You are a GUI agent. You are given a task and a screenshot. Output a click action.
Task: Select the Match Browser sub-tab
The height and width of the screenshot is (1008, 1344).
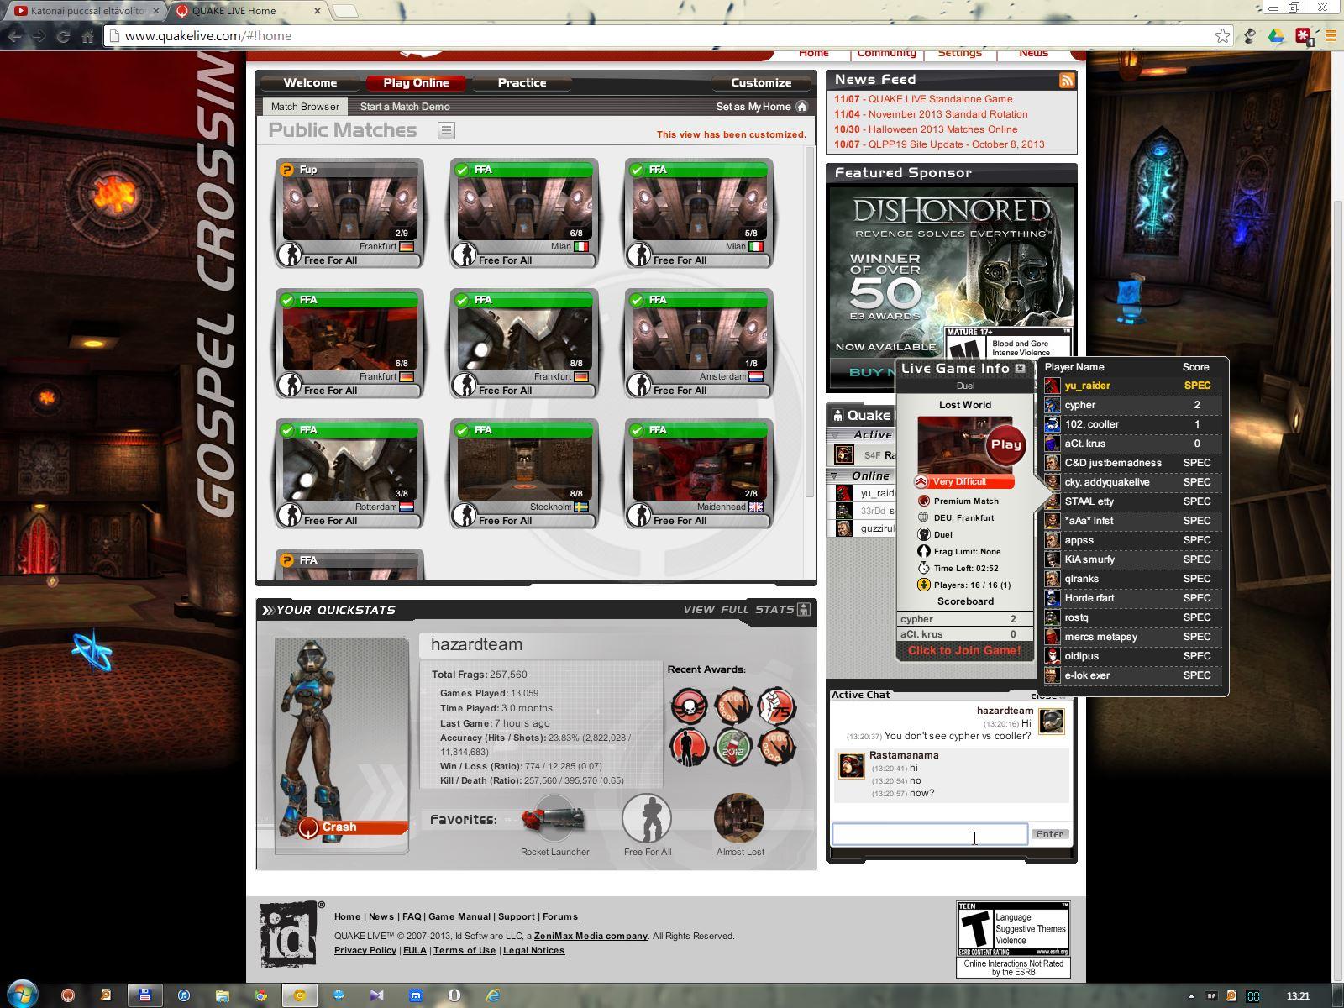(x=305, y=107)
